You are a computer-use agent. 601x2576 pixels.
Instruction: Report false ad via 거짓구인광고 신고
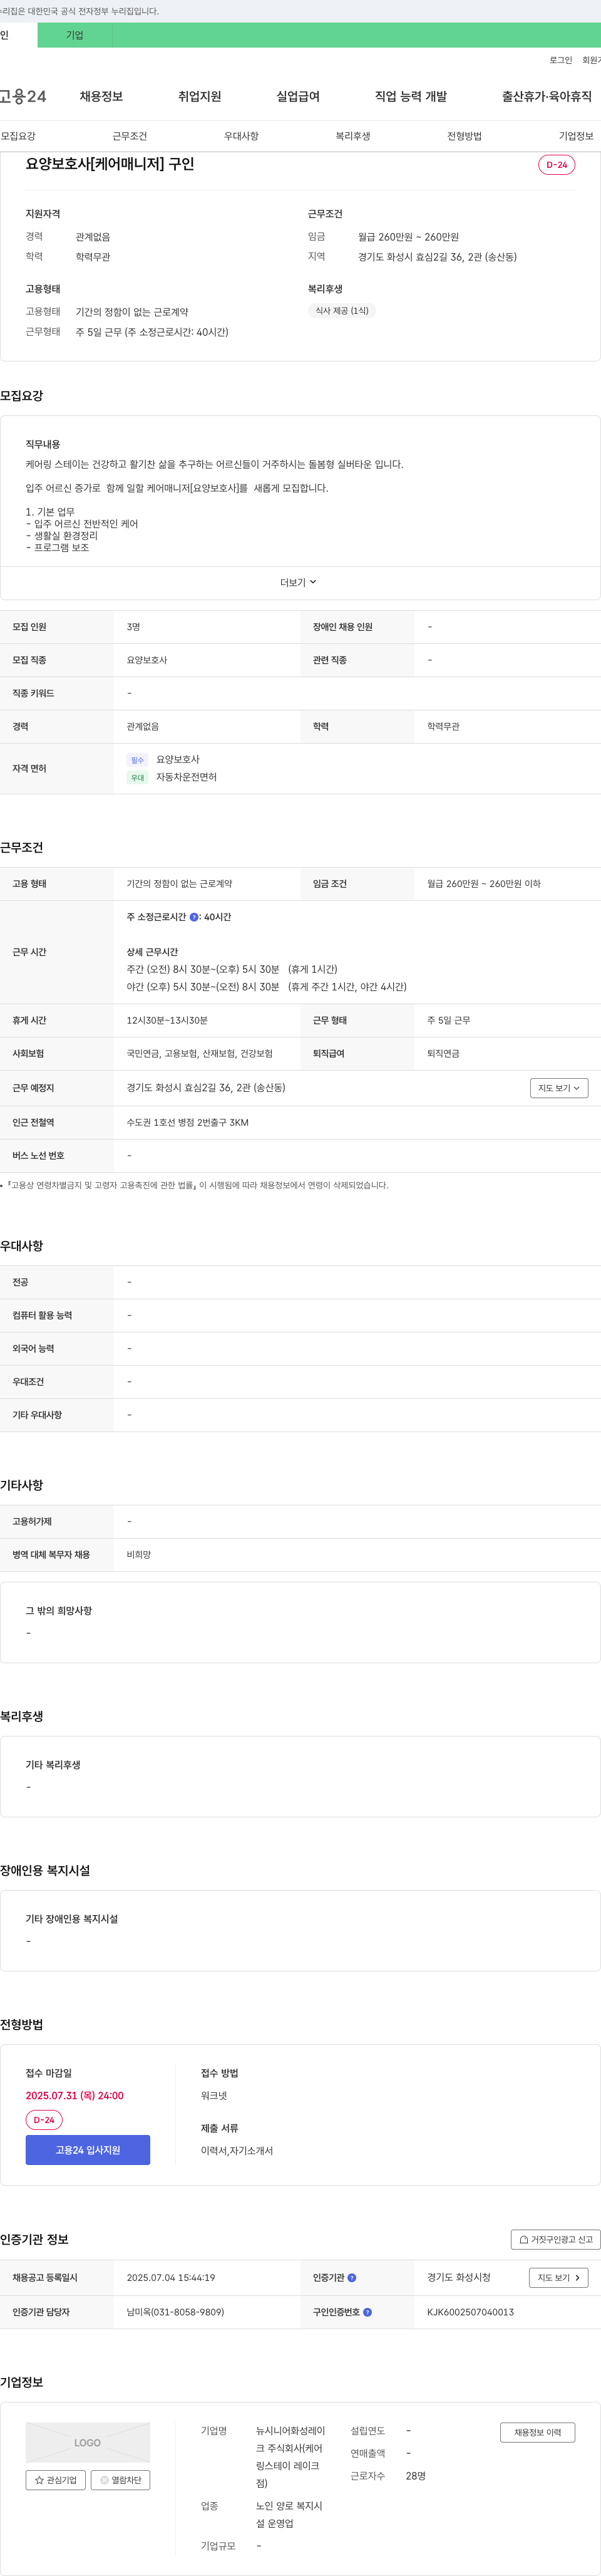click(x=555, y=2239)
